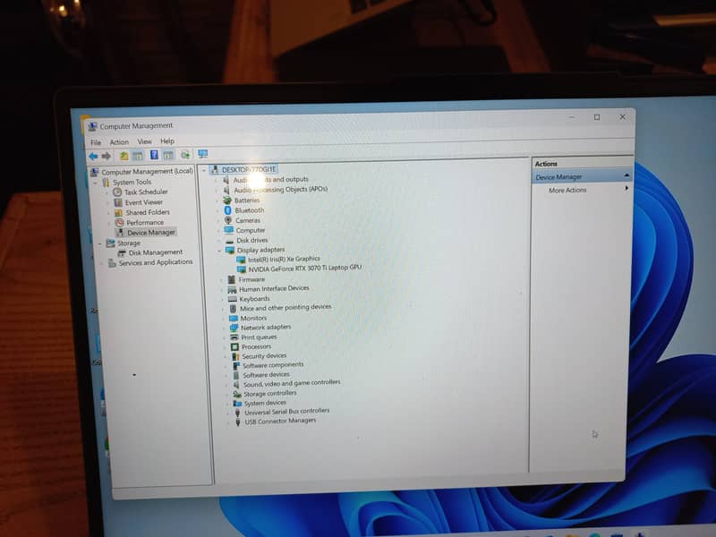Select the Storage node
The width and height of the screenshot is (716, 537).
pos(128,243)
